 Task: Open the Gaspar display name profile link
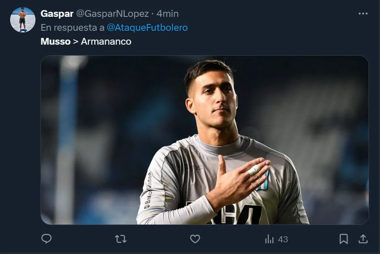click(57, 14)
